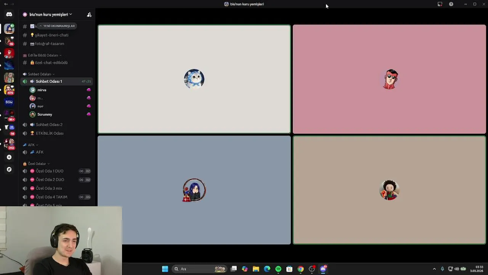
Task: Click the 47:21 timer on Sohbet Odası 1
Action: (86, 81)
